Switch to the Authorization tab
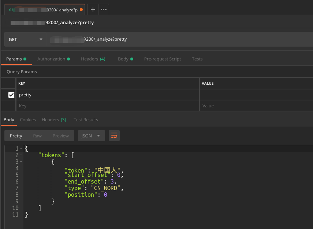Screen dimensions: 313x229 (53, 59)
